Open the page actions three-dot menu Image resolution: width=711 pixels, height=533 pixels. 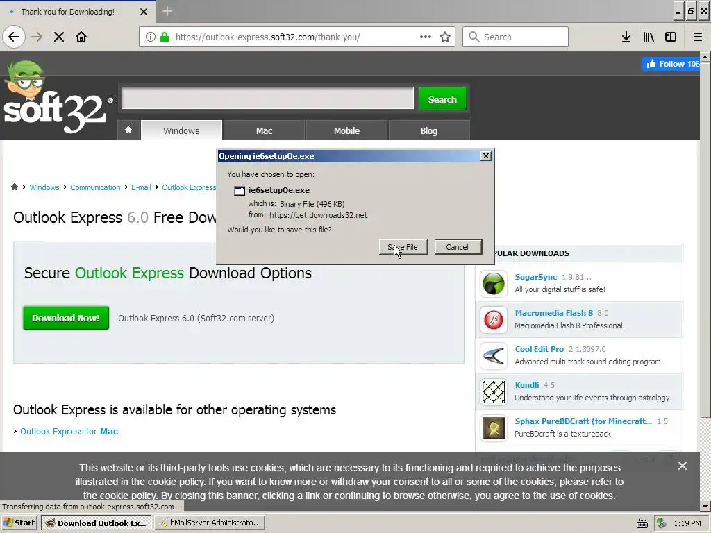coord(426,37)
